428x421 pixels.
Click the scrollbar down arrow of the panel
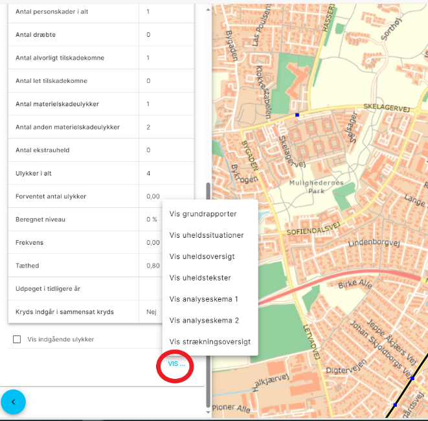coord(208,412)
